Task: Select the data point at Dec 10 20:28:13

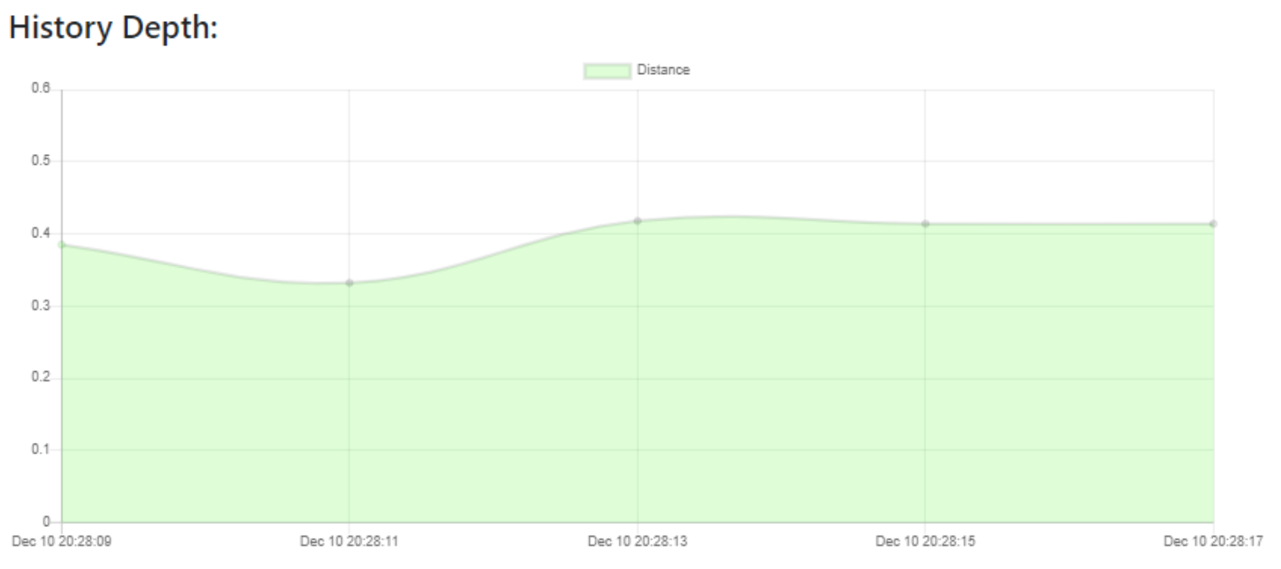Action: [x=638, y=221]
